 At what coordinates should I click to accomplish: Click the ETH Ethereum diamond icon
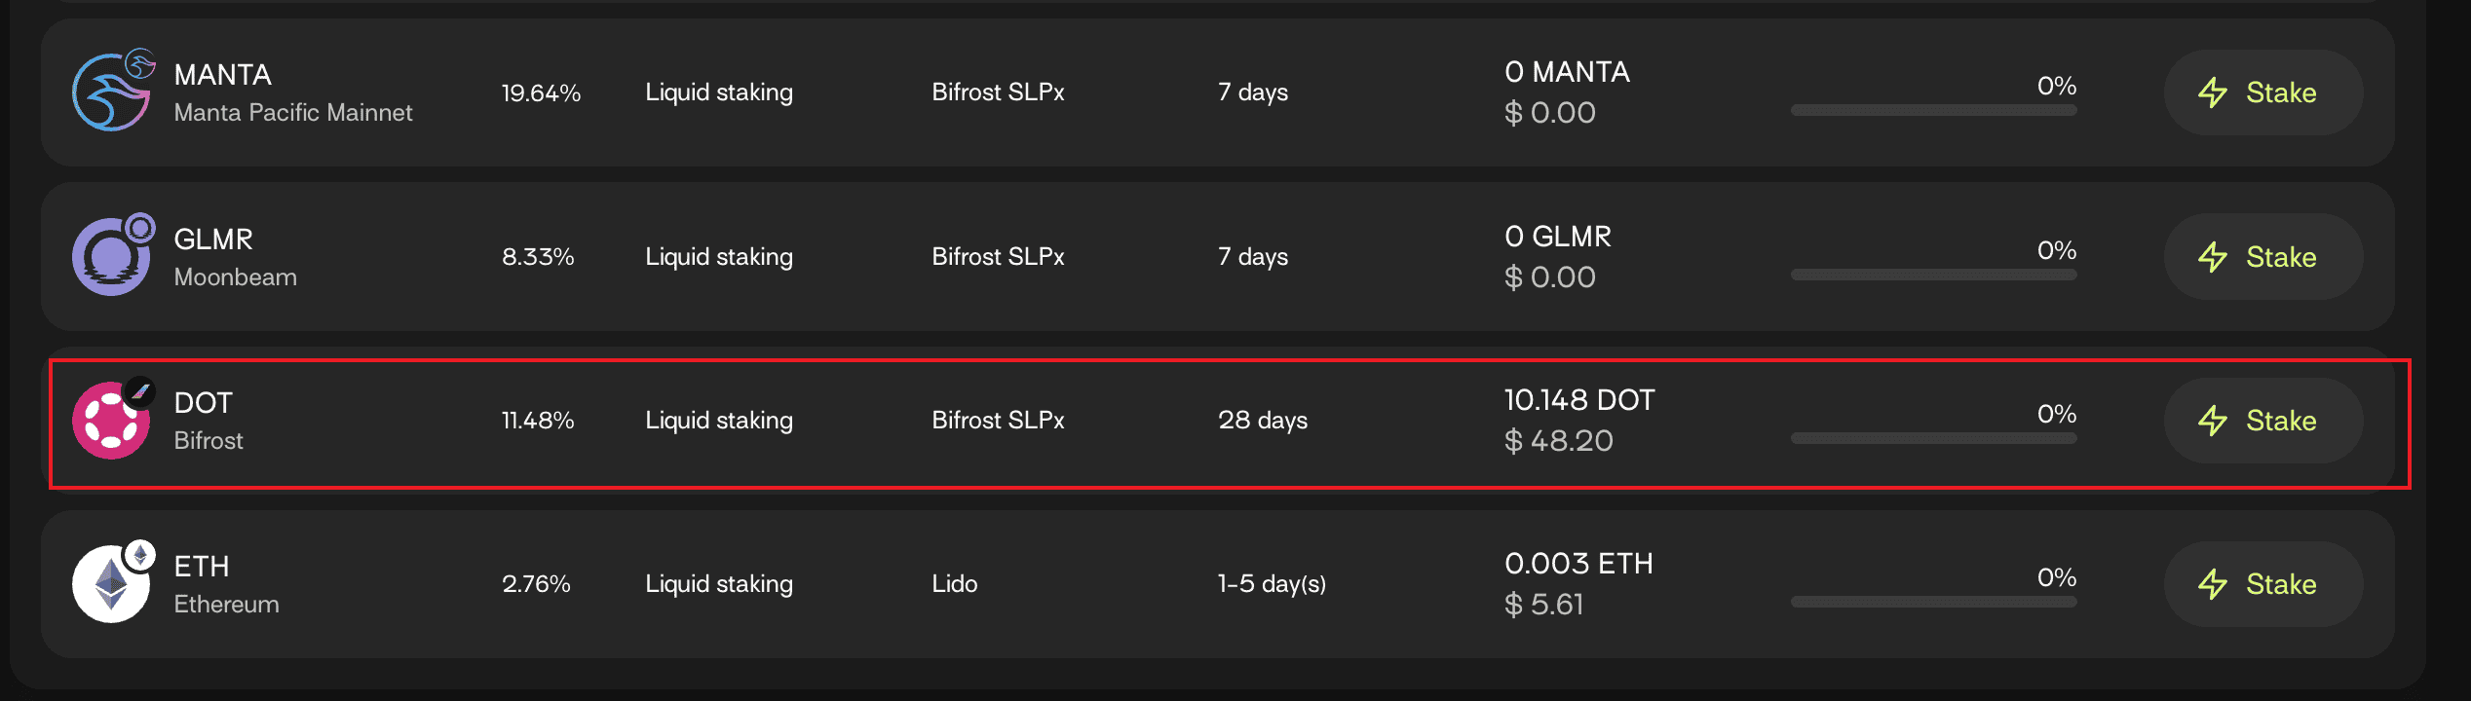109,585
